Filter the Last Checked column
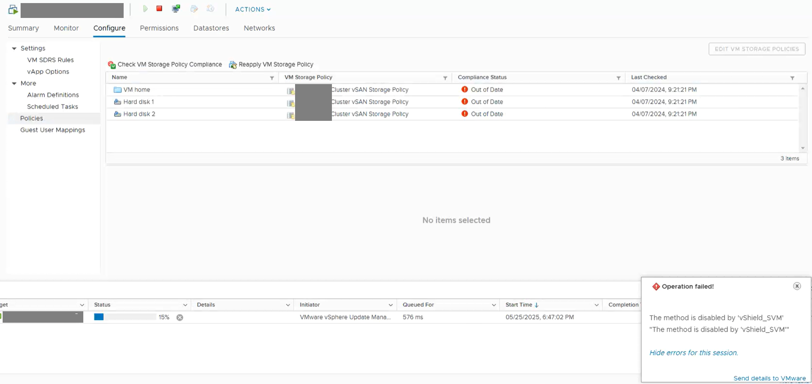The height and width of the screenshot is (384, 812). (792, 78)
